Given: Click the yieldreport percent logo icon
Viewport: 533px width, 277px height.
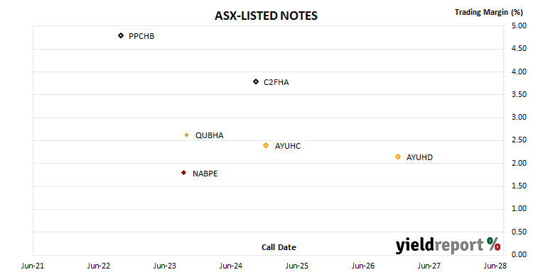Looking at the screenshot, I should [493, 244].
